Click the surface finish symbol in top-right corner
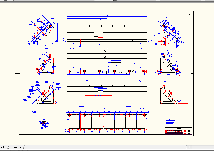The image size is (214, 151). (x=189, y=15)
